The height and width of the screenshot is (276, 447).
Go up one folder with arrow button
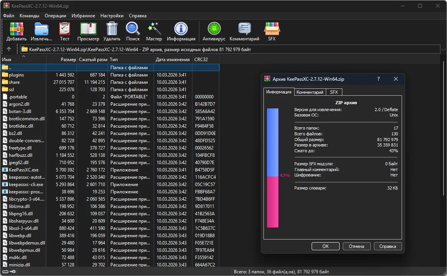click(x=9, y=49)
